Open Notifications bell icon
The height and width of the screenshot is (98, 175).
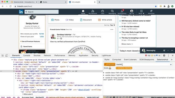(x=122, y=12)
